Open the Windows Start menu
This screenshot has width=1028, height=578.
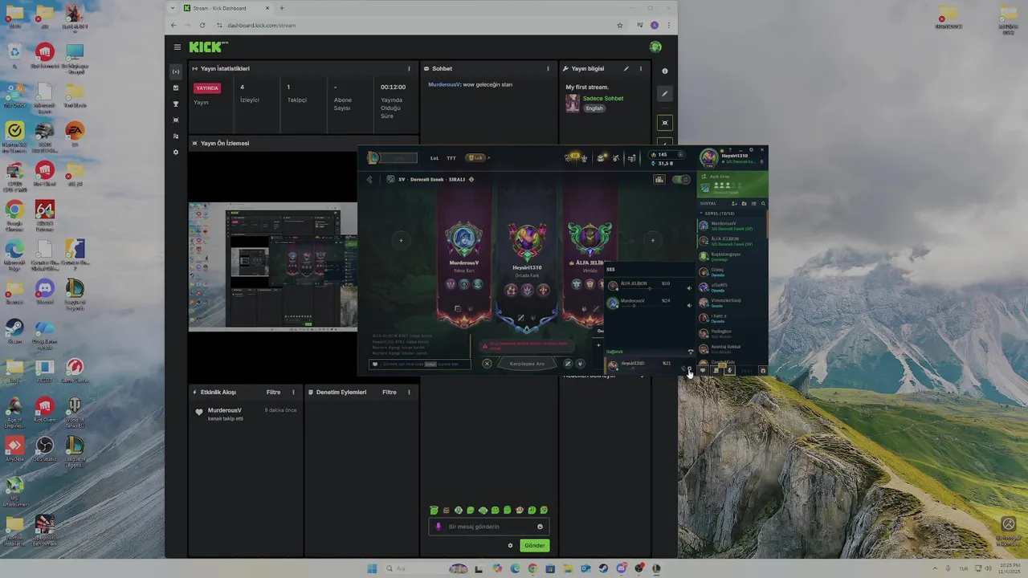pos(372,568)
